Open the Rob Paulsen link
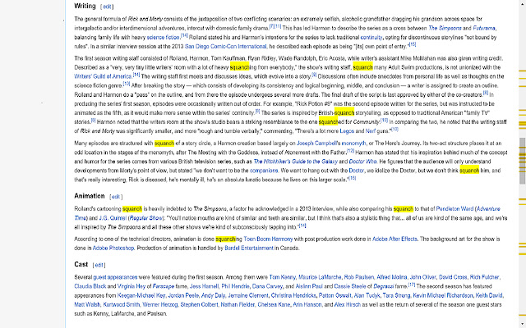 coord(359,277)
